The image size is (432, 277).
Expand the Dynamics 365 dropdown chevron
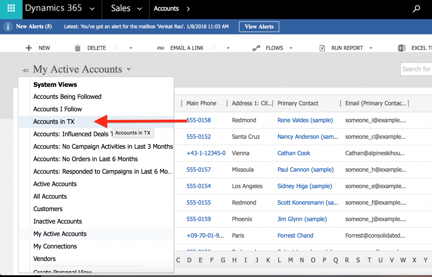[x=92, y=9]
